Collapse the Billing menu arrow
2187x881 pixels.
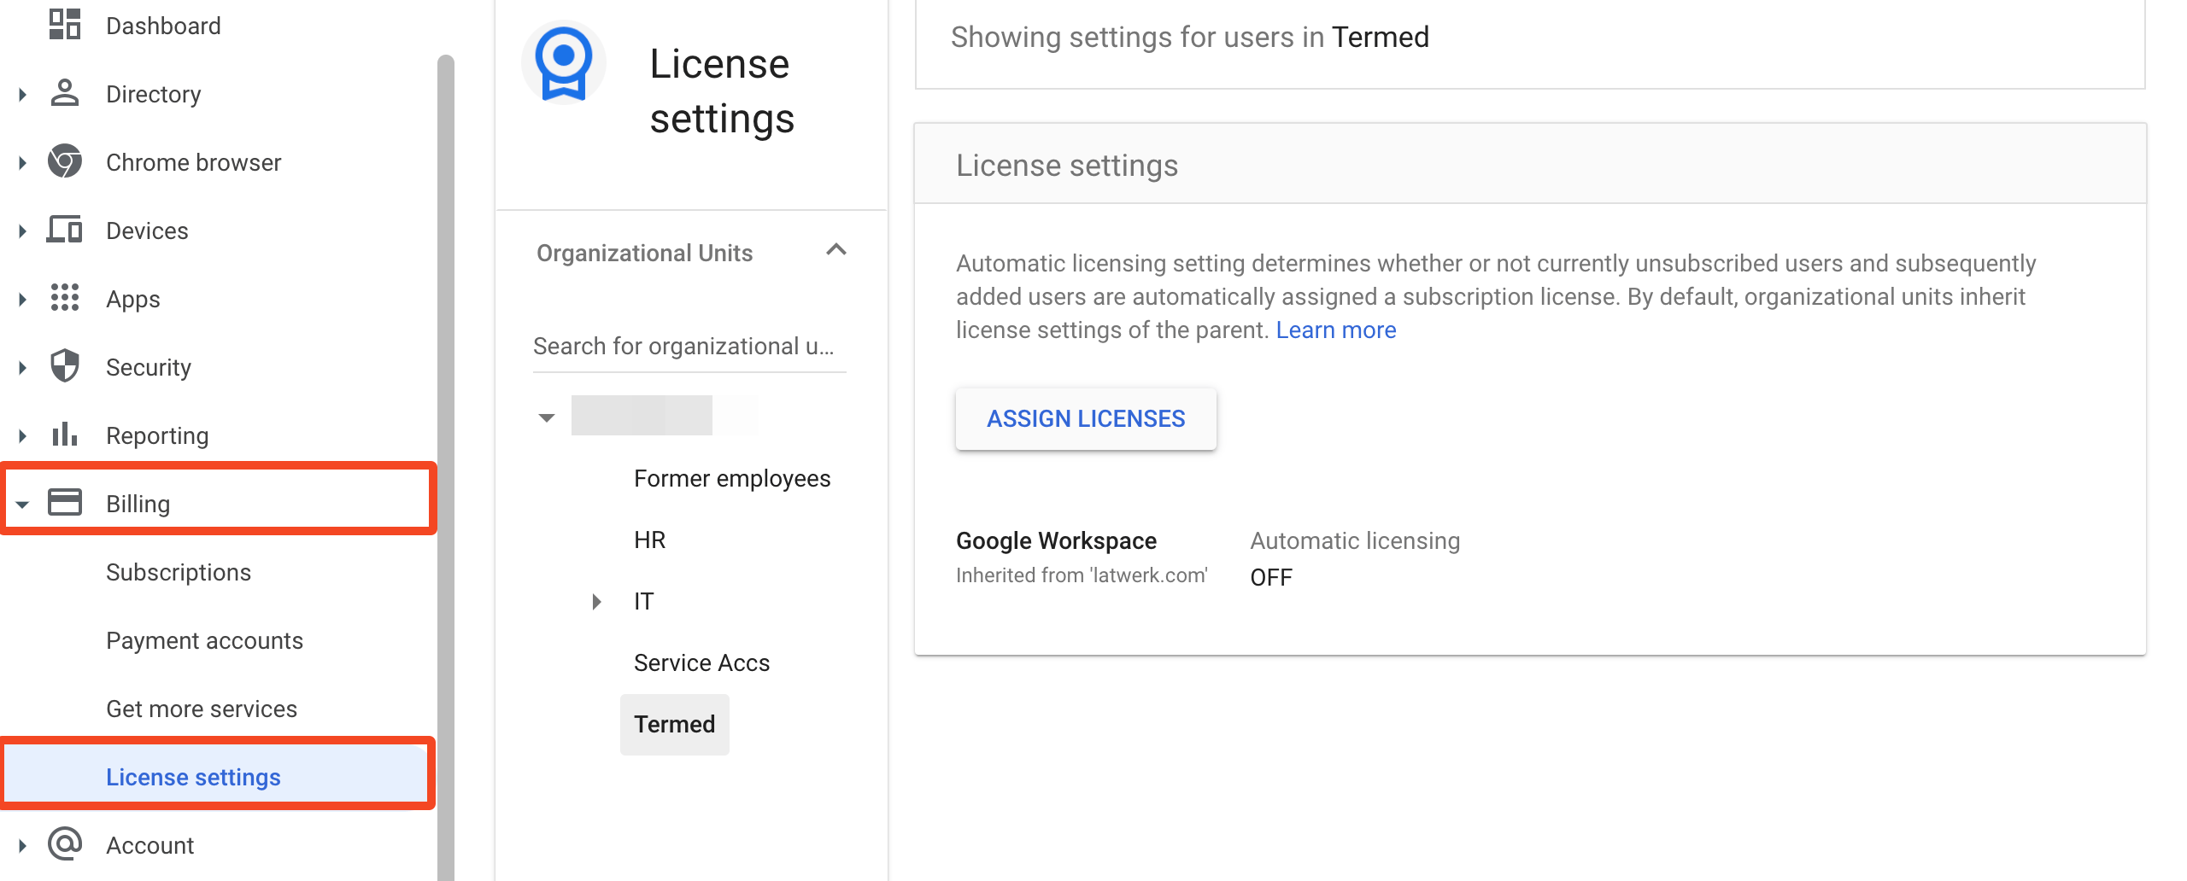pyautogui.click(x=22, y=505)
